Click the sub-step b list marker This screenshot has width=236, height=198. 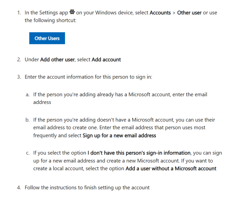tap(28, 120)
